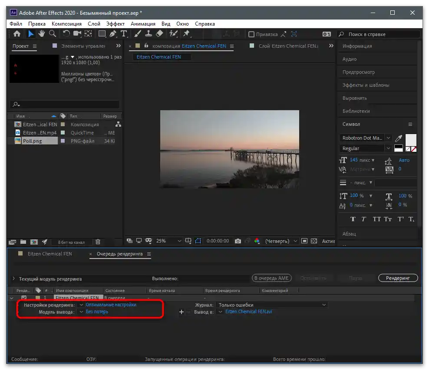This screenshot has width=429, height=370.
Task: Open the Regular font style dropdown
Action: [388, 148]
